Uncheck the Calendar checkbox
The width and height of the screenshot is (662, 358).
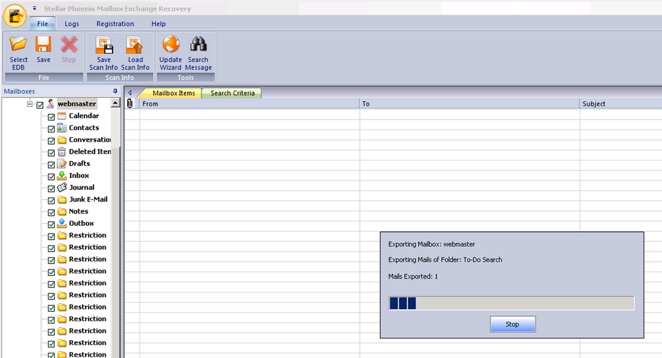point(51,117)
